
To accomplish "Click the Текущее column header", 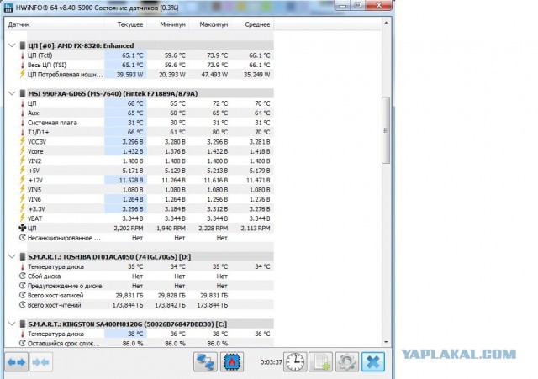I will [x=125, y=24].
